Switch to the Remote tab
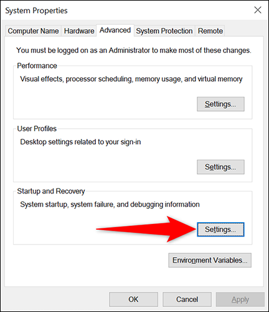Screen dimensions: 269x312 210,31
